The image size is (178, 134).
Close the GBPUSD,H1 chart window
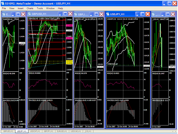[70, 14]
